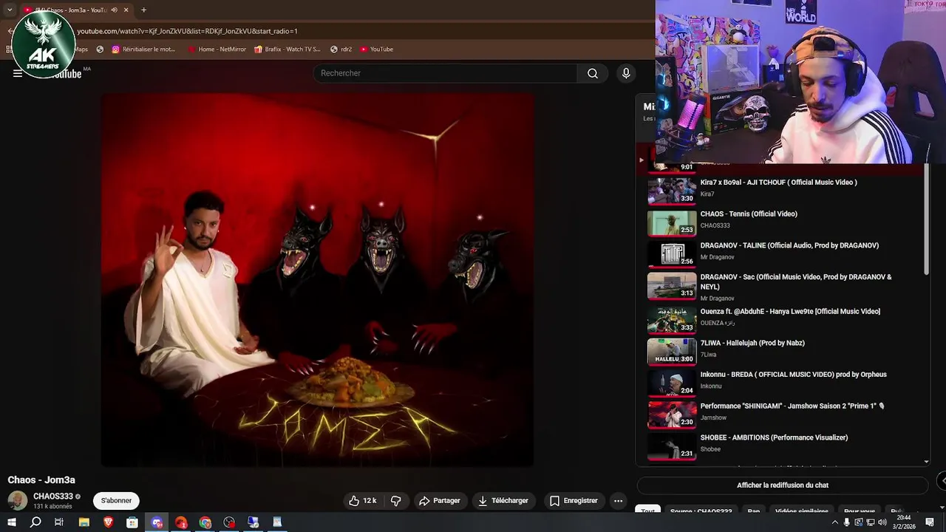The height and width of the screenshot is (532, 946).
Task: Click the system tray microphone icon
Action: coord(847,522)
